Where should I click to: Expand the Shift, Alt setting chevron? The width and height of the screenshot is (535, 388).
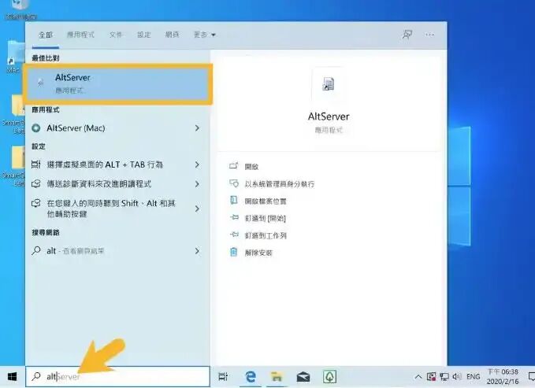coord(197,209)
